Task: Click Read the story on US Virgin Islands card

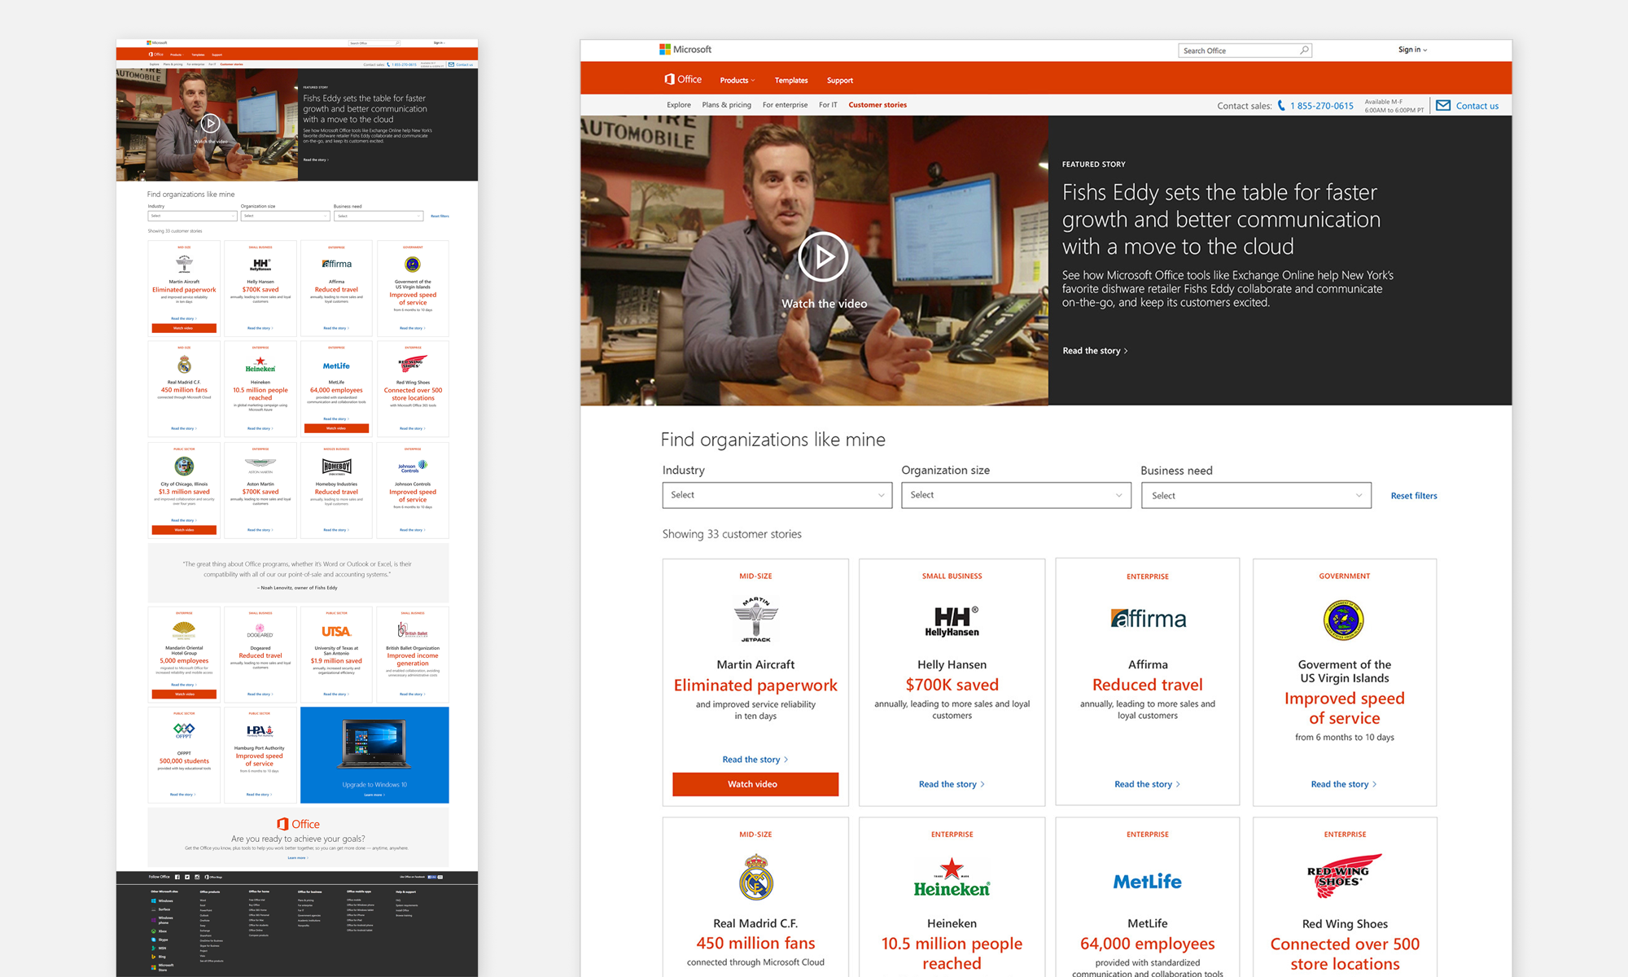Action: [1344, 784]
